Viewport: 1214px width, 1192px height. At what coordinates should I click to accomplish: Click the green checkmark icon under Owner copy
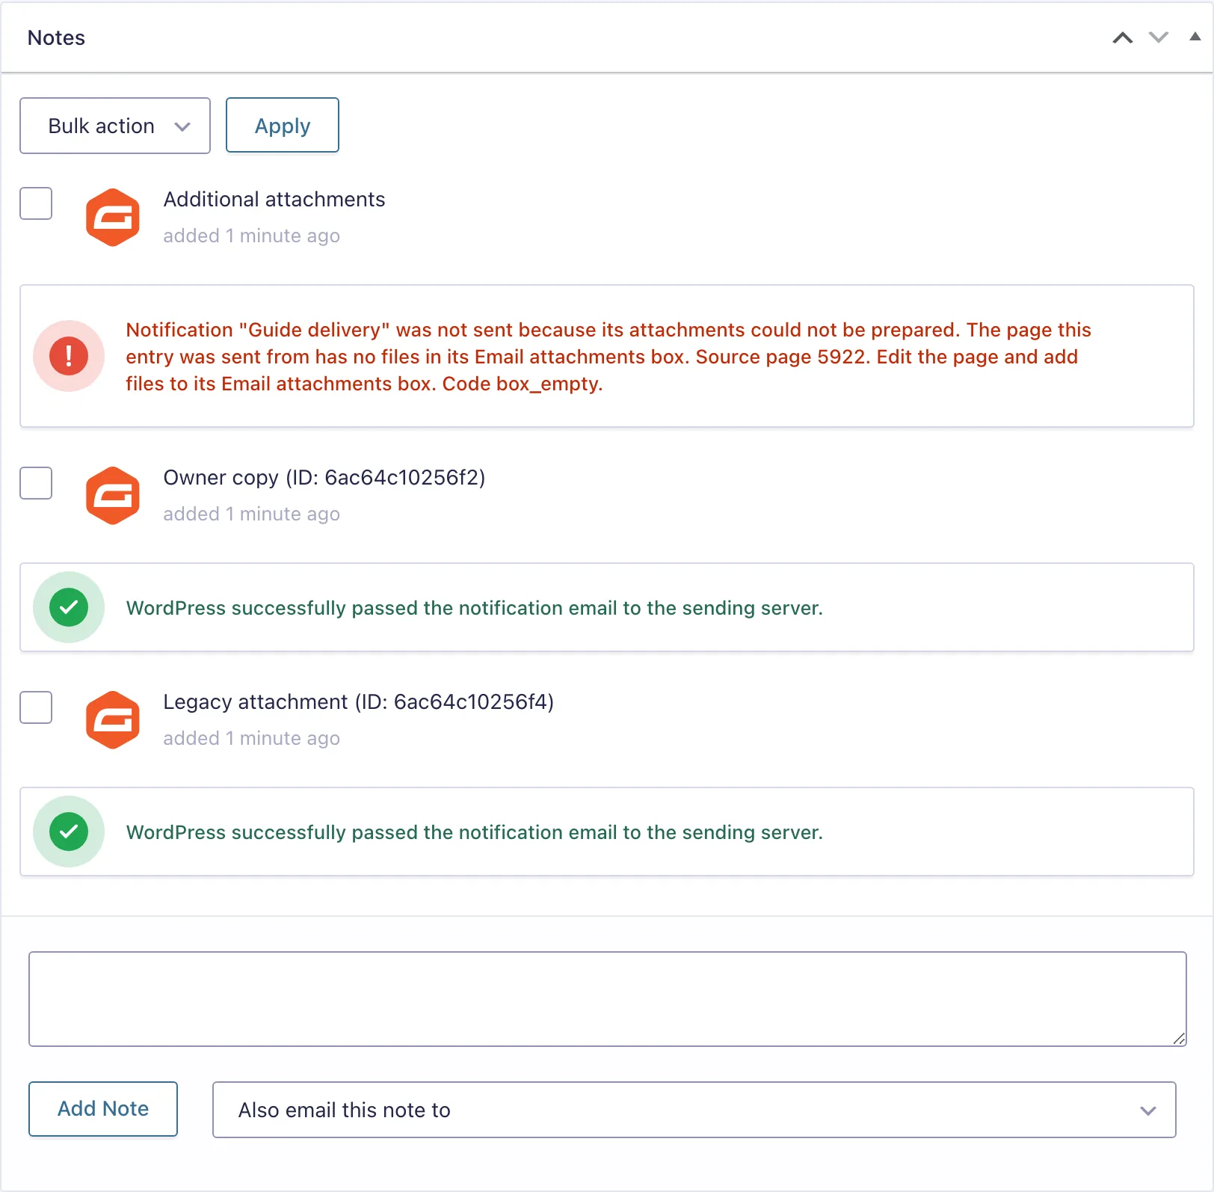tap(69, 607)
